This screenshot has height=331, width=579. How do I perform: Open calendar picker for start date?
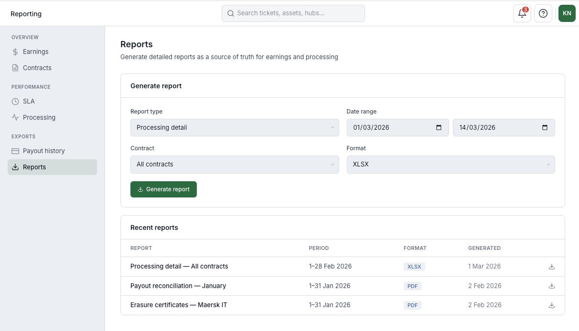pyautogui.click(x=439, y=127)
